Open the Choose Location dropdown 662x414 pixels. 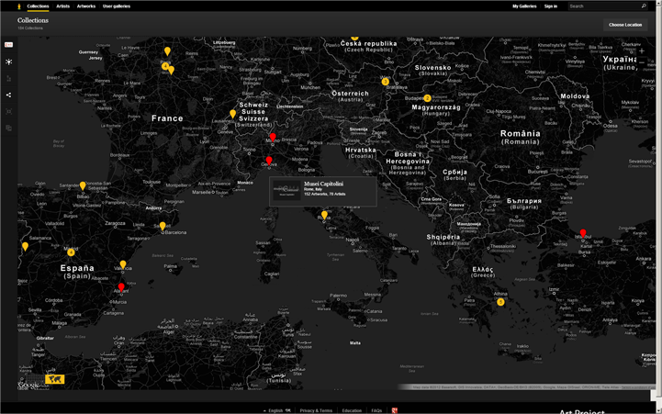[625, 25]
